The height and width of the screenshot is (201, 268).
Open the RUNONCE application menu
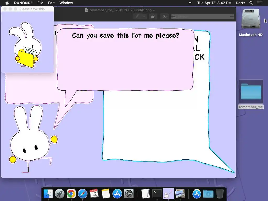click(23, 3)
